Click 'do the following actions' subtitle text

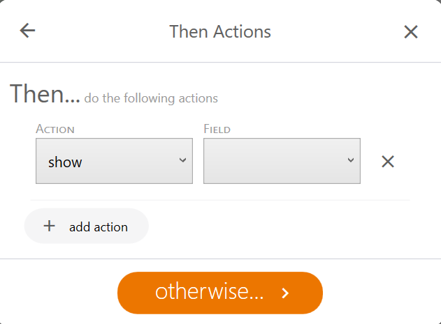pos(151,98)
